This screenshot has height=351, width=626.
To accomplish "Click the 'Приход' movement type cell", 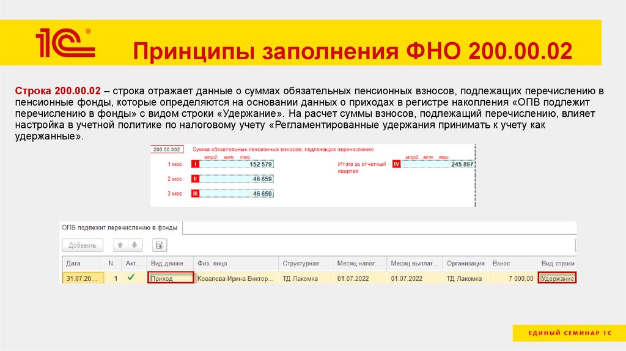I will (x=171, y=278).
